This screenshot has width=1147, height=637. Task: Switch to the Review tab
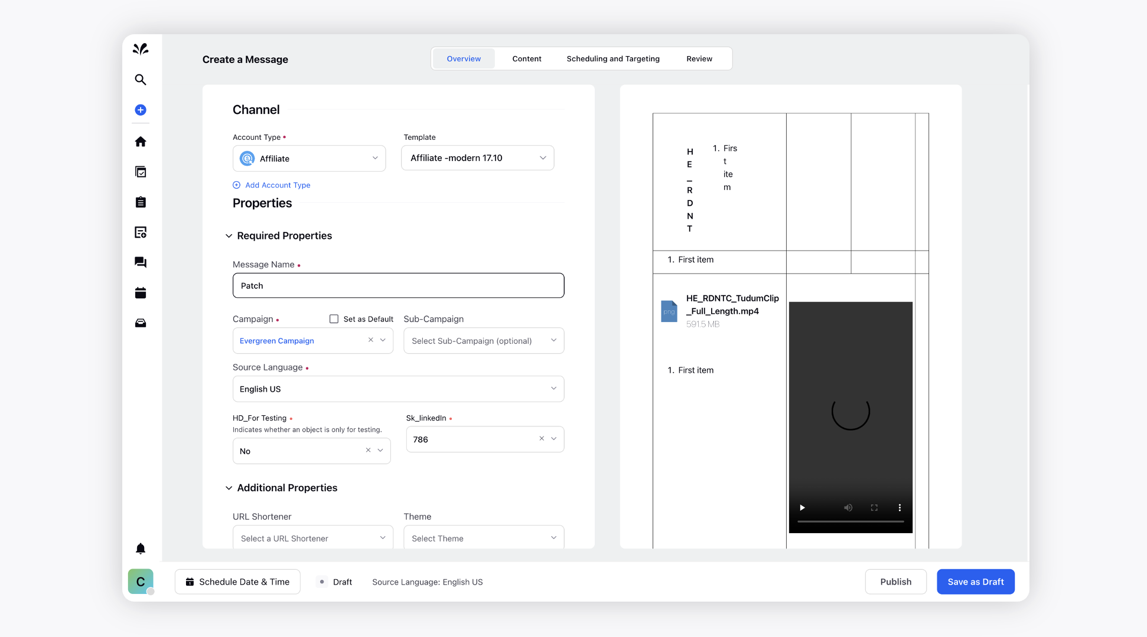click(699, 58)
